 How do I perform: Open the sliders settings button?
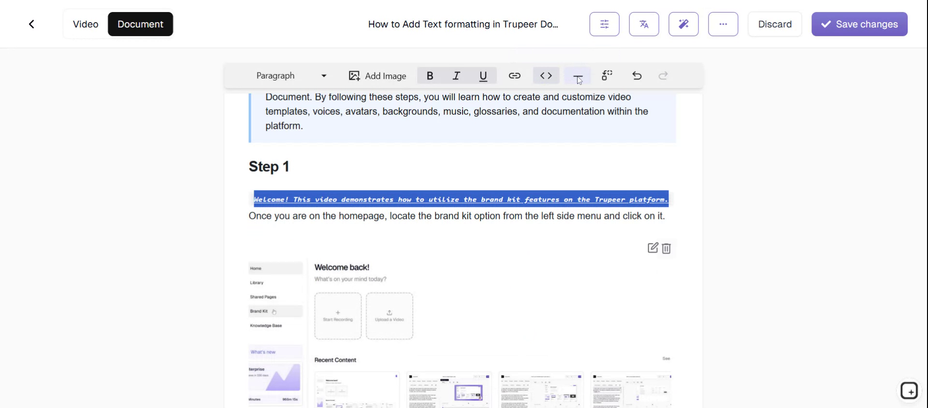click(x=604, y=24)
